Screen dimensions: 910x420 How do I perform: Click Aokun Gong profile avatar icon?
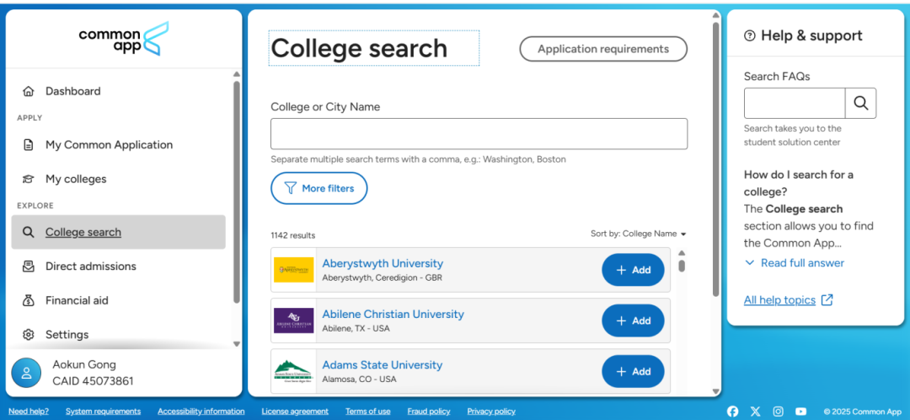[x=27, y=373]
